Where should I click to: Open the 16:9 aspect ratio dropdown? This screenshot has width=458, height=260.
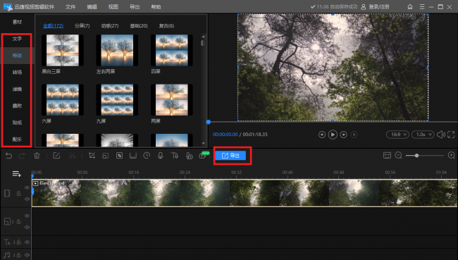pos(397,135)
